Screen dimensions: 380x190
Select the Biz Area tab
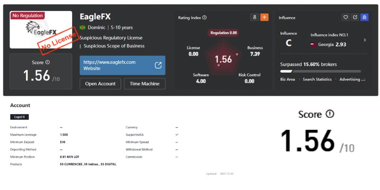coord(288,79)
